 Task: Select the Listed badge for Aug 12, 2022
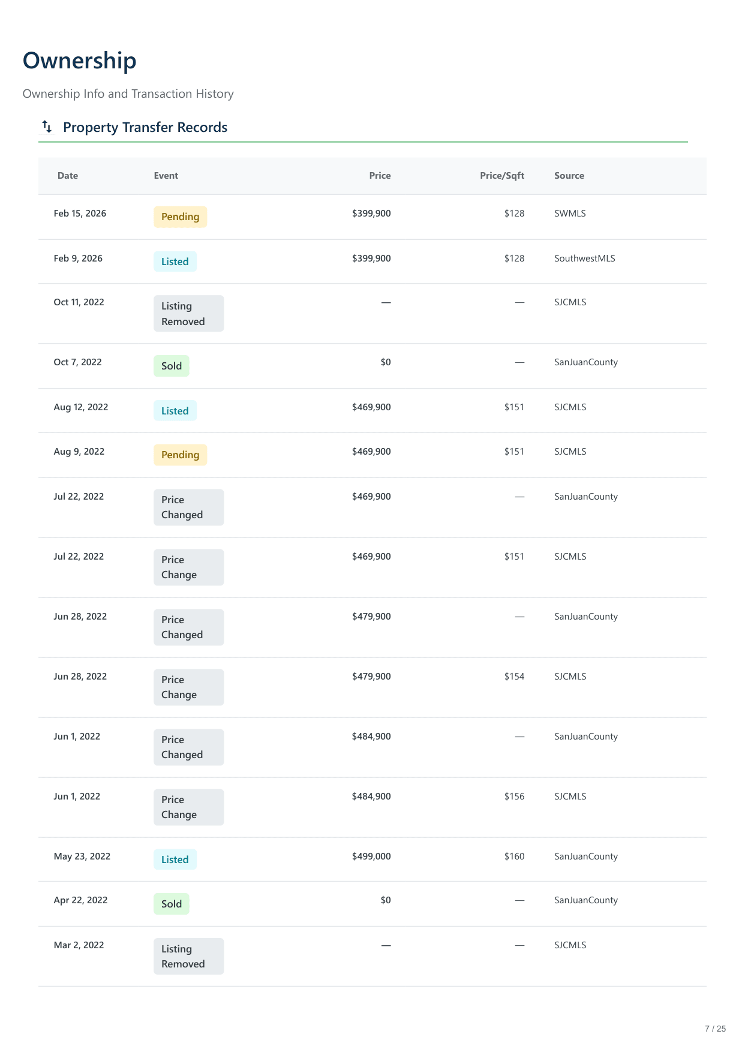tap(175, 411)
